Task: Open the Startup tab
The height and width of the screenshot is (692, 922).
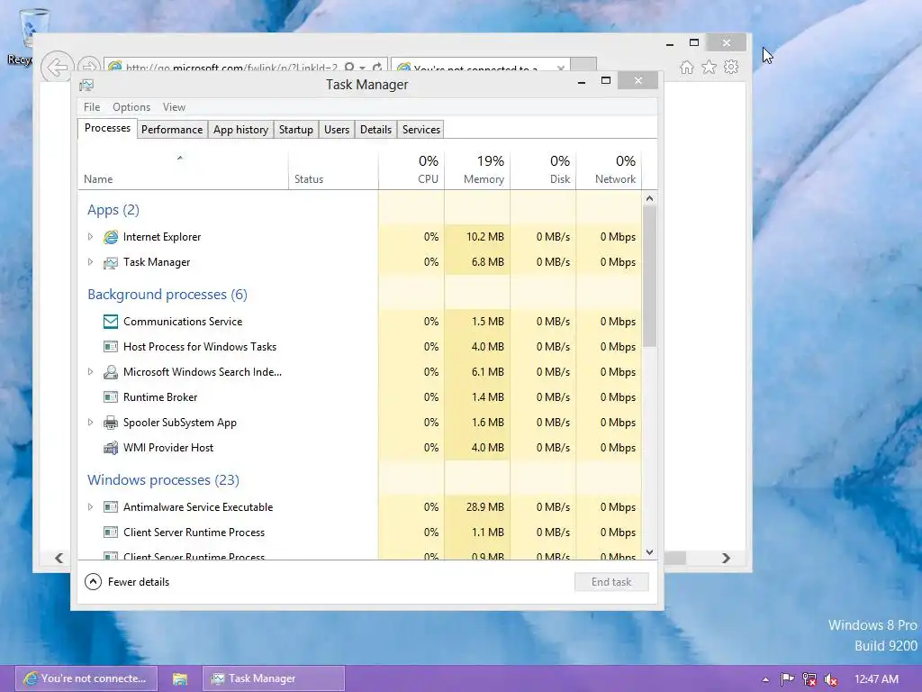Action: pos(295,130)
